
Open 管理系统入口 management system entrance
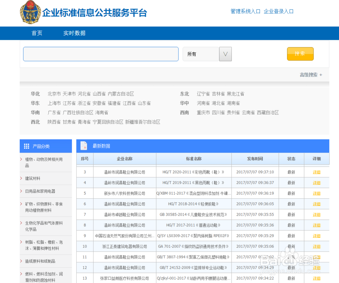tap(246, 12)
